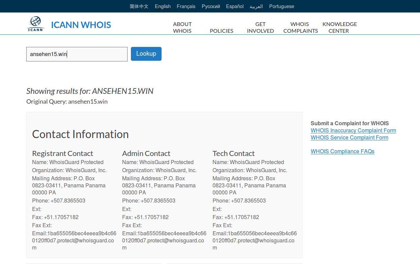Click Registrant 'Mailing Address: P.O. Box' line
The image size is (420, 264).
coord(69,185)
